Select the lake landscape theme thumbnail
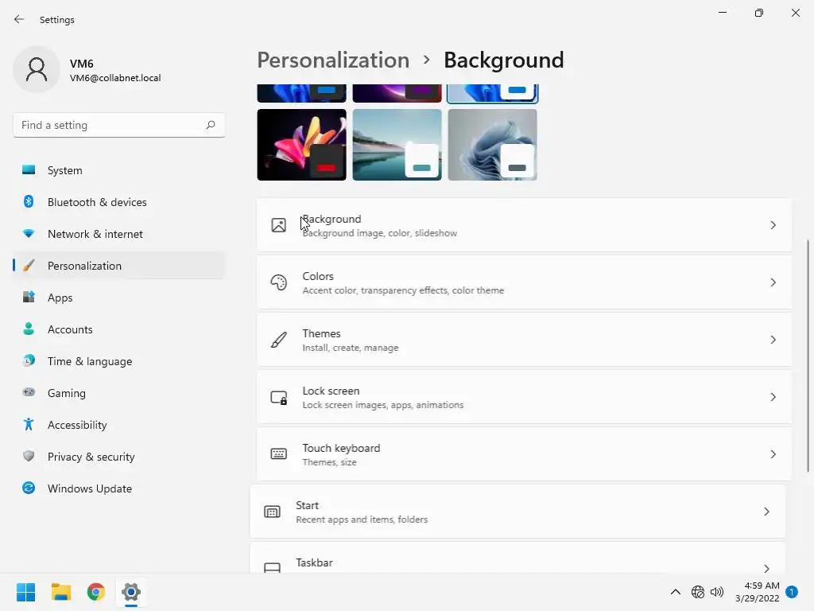The image size is (814, 611). [397, 145]
